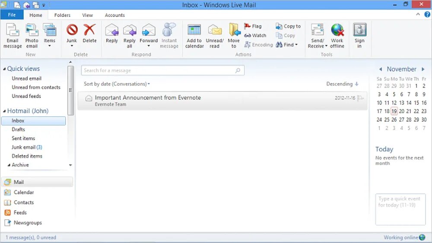432x243 pixels.
Task: Open the Help question mark icon
Action: point(427,15)
